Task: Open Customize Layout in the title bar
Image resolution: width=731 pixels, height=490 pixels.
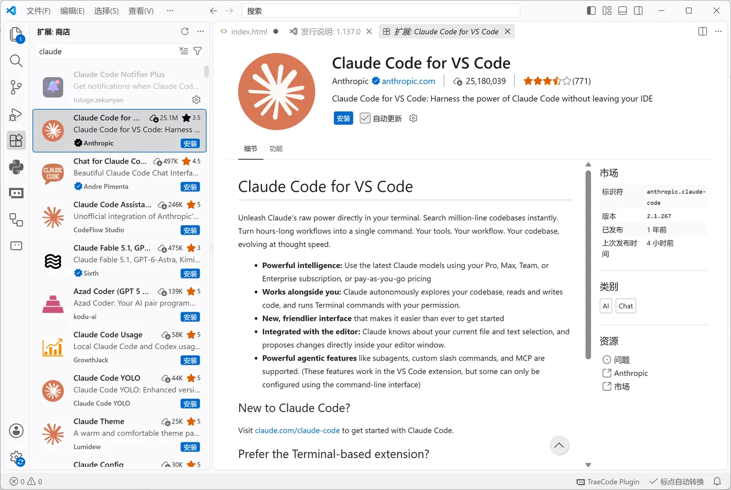Action: click(607, 10)
